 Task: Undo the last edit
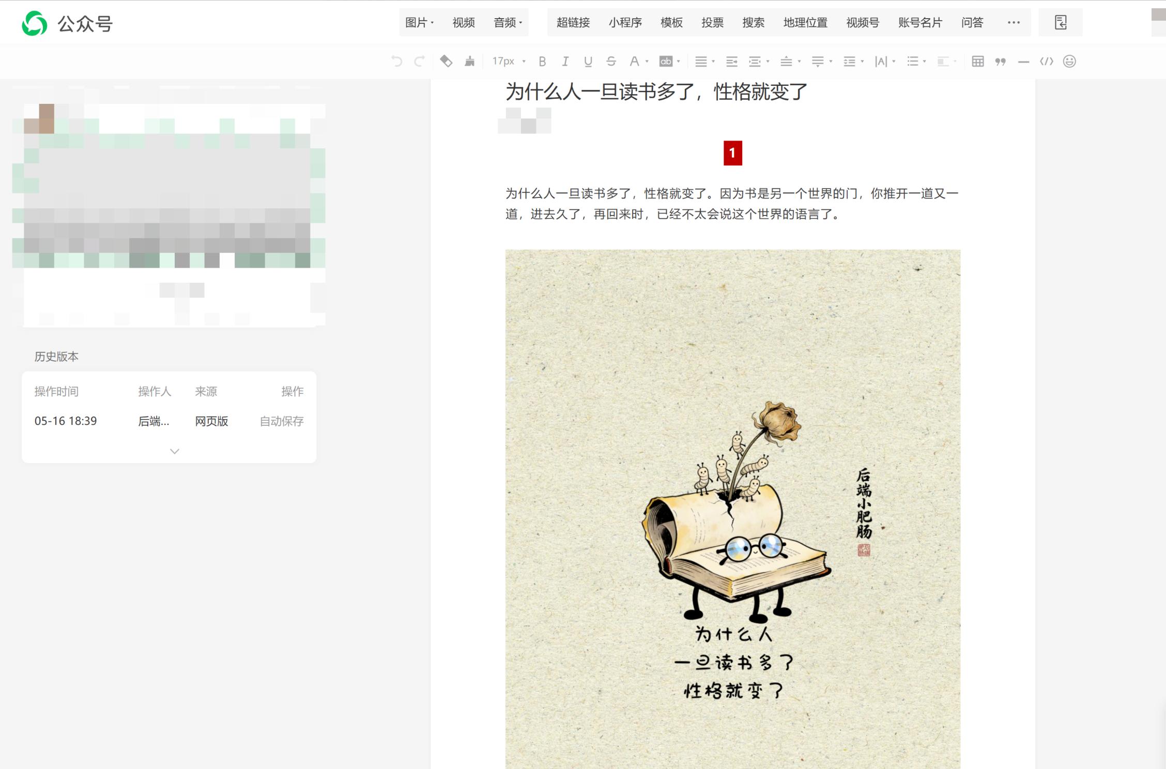click(x=396, y=61)
